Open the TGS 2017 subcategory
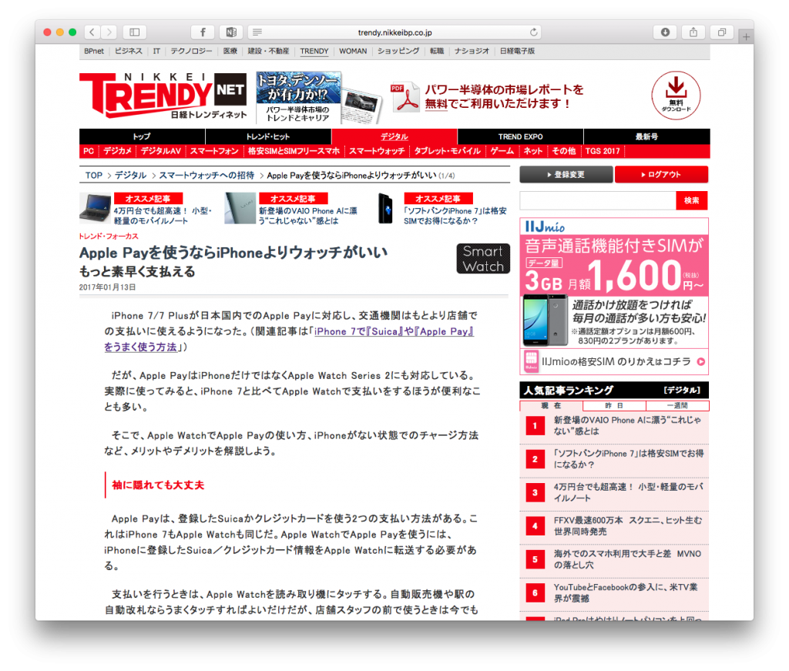 click(x=603, y=151)
